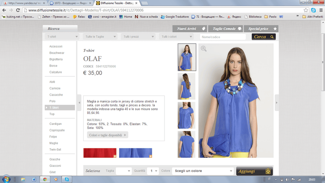Bookmark page with star icon
Image resolution: width=325 pixels, height=183 pixels.
pos(306,10)
